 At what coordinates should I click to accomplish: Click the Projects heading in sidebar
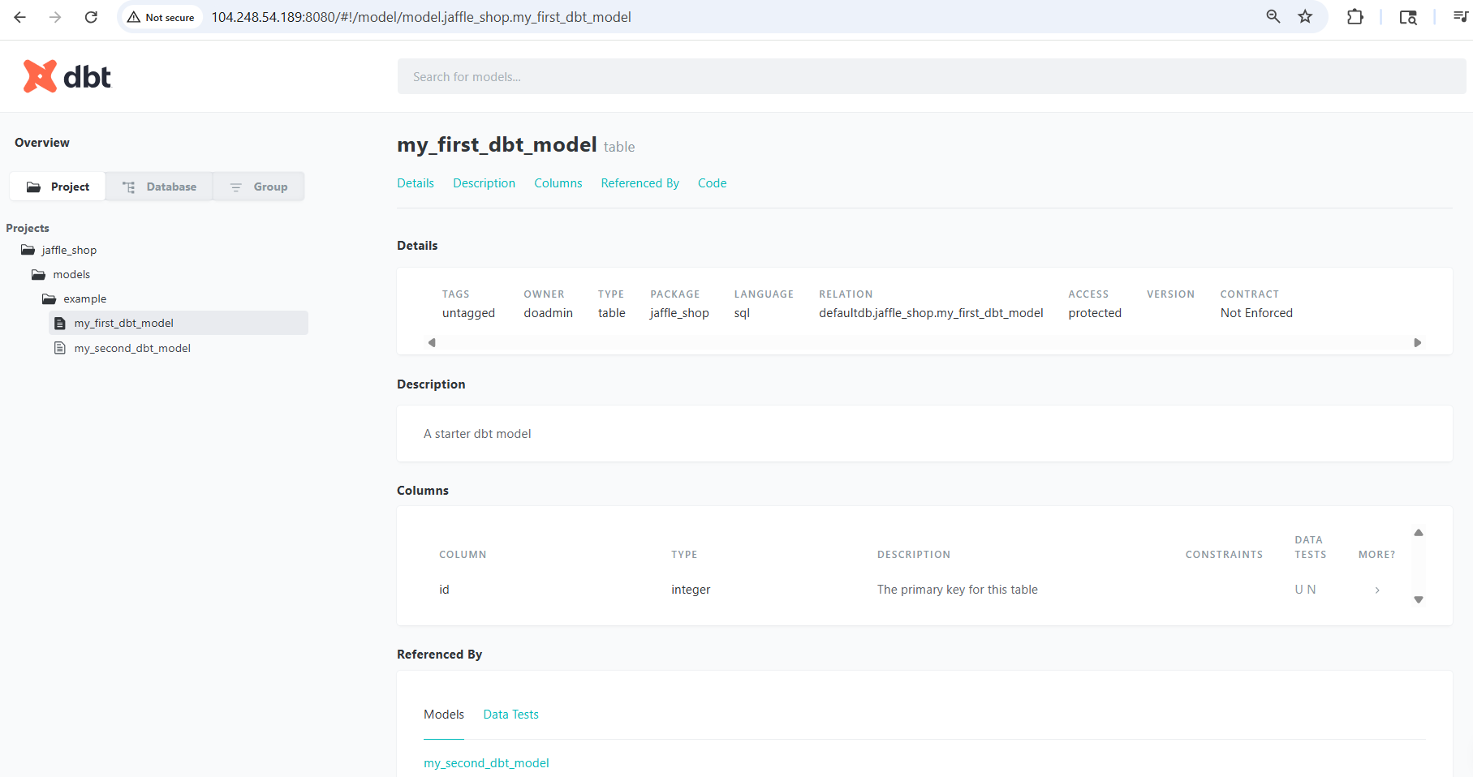tap(28, 228)
